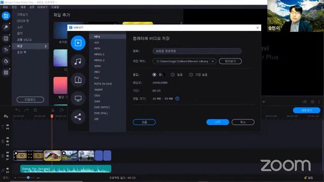Select Save for TV monitor icon

tap(78, 99)
